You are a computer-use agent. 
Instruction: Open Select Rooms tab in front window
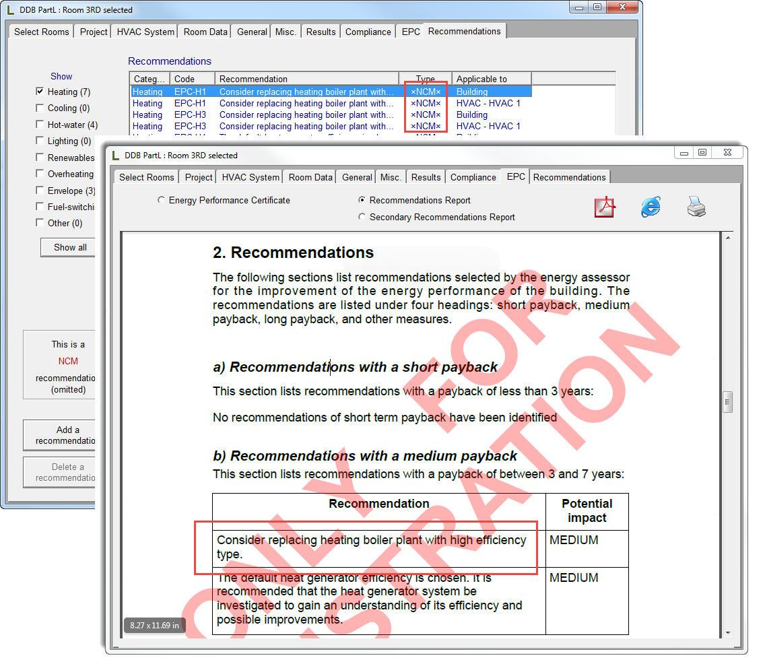point(146,177)
